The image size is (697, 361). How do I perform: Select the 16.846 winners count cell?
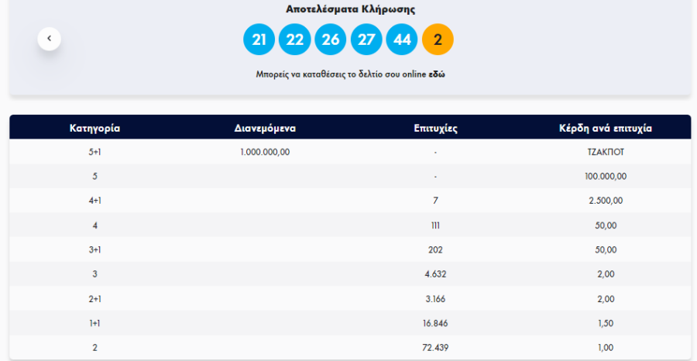click(436, 323)
